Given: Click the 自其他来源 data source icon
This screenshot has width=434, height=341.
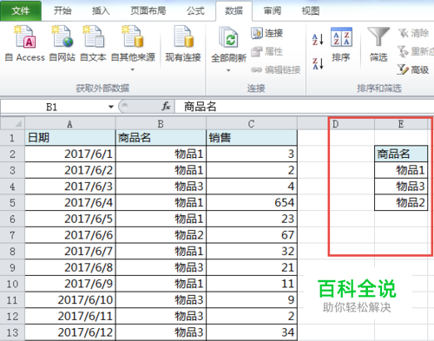Looking at the screenshot, I should point(133,36).
